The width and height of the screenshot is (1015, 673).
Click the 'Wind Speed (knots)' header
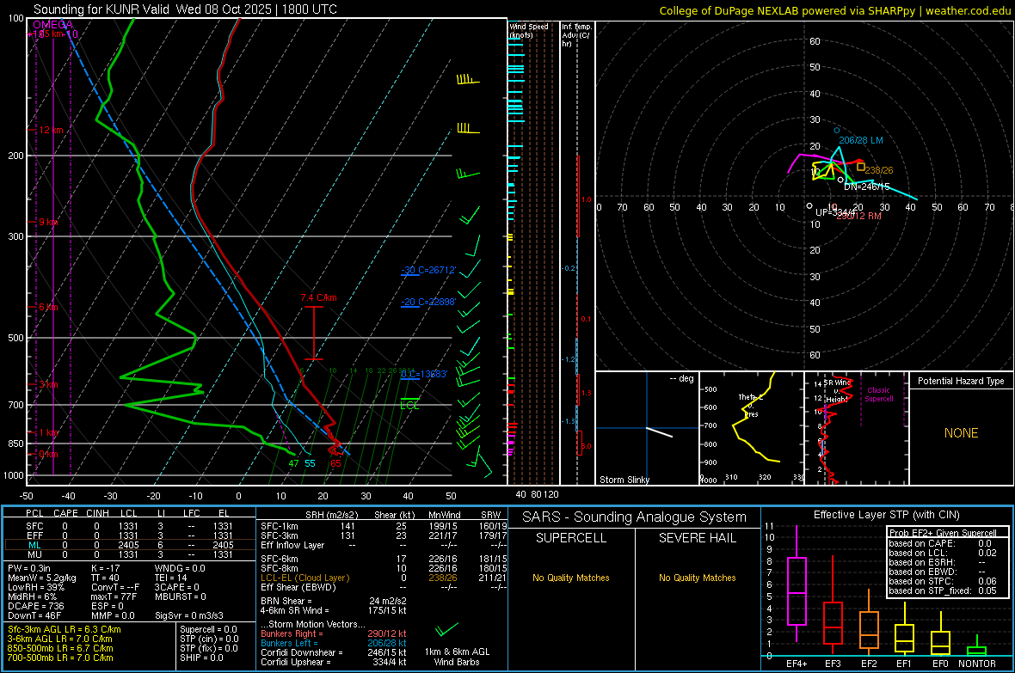(529, 30)
